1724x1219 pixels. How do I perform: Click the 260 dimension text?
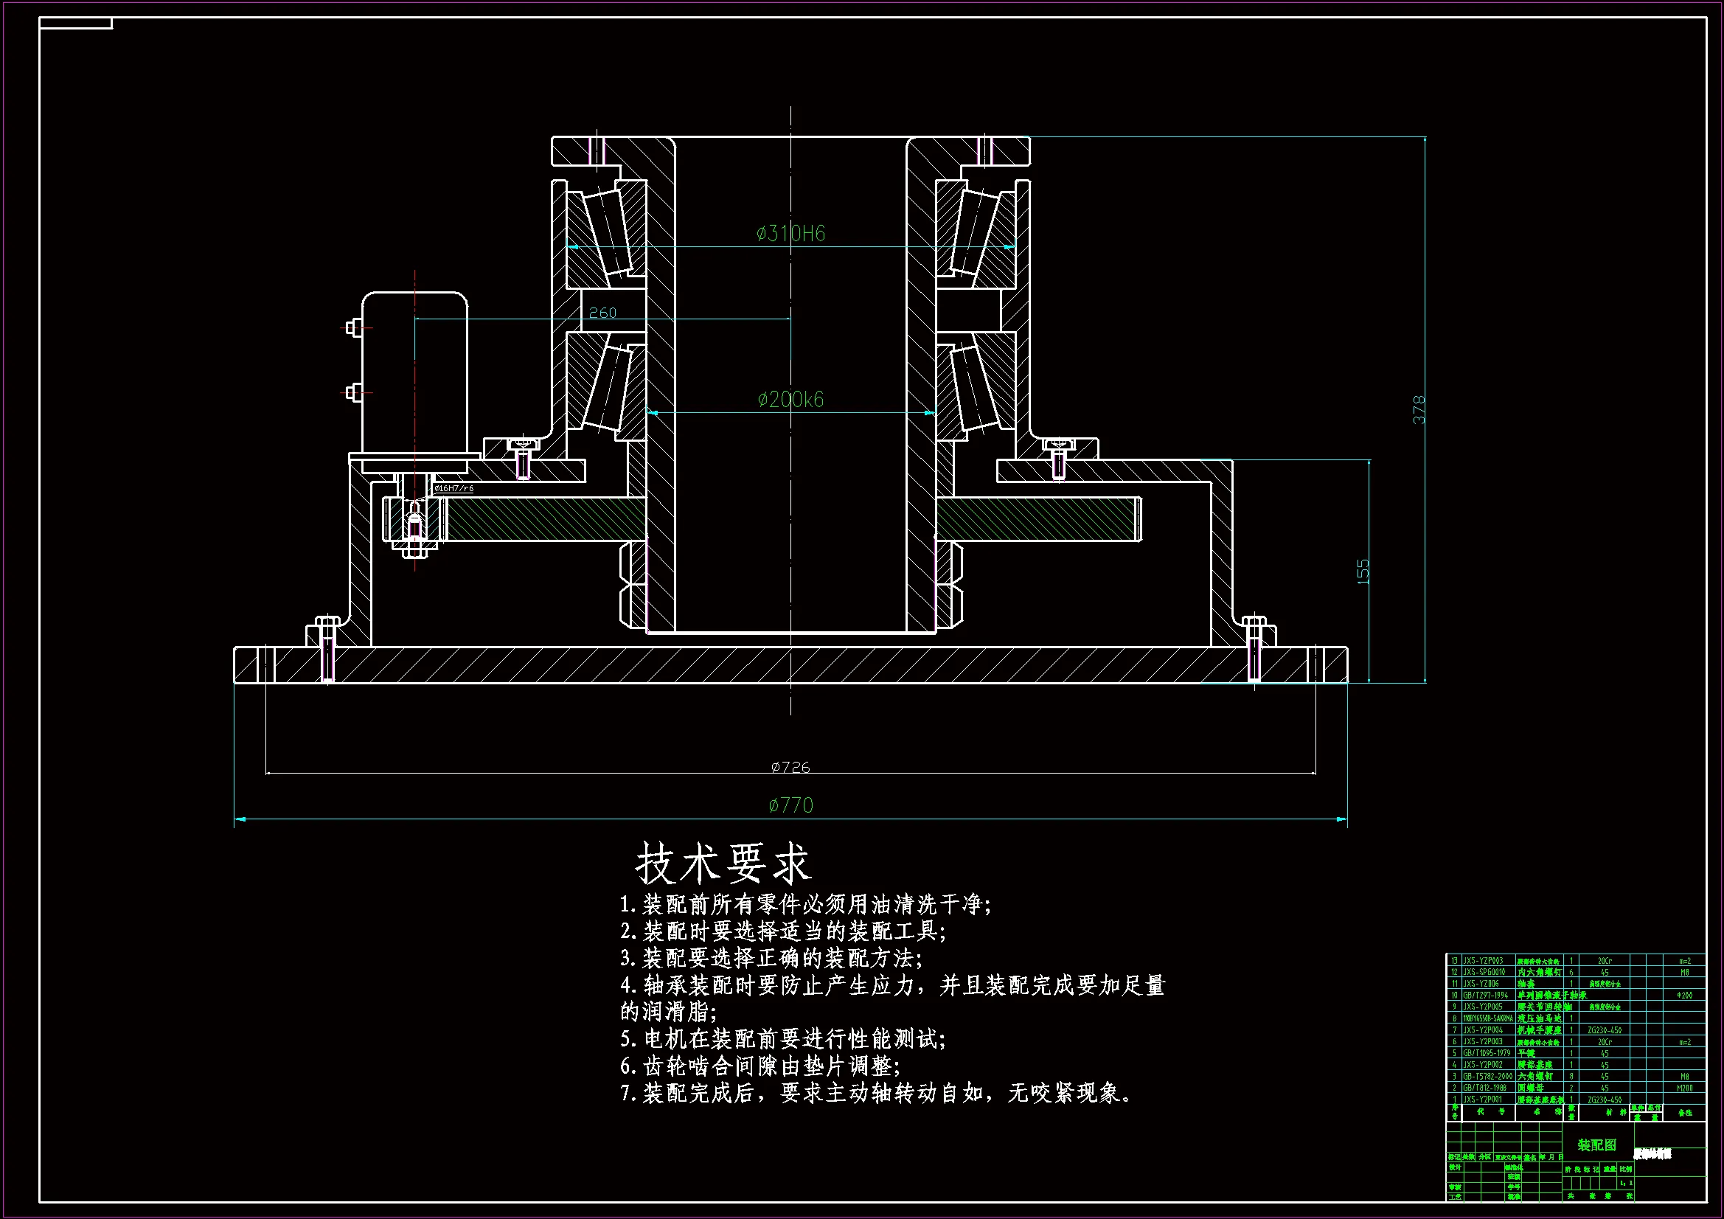(602, 313)
